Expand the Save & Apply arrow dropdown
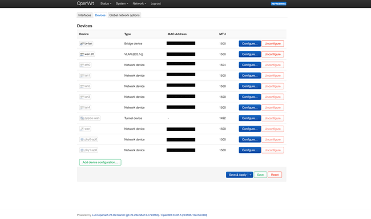This screenshot has height=219, width=371. tap(251, 175)
